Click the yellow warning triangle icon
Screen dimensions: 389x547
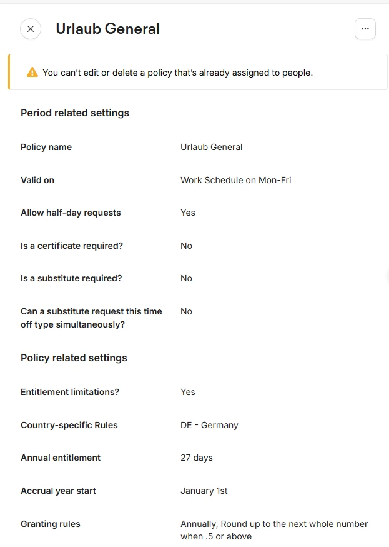(32, 73)
